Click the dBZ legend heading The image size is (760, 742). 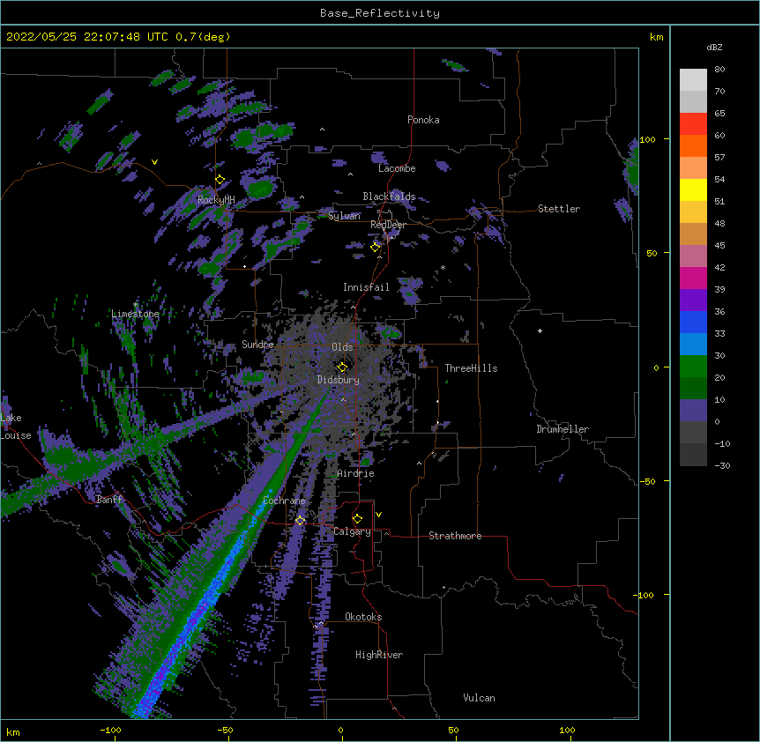(714, 47)
